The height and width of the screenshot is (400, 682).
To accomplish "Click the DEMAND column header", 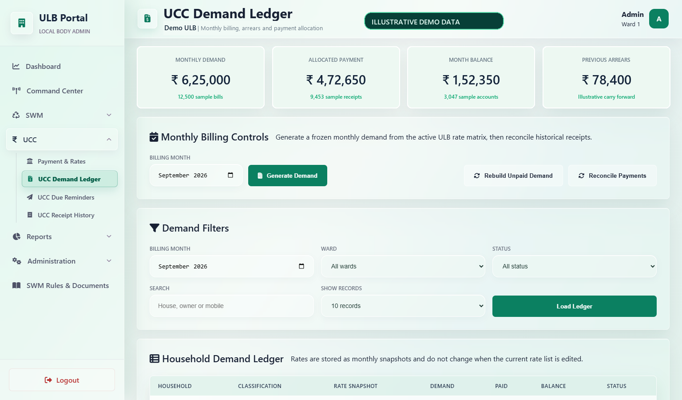I will [x=442, y=386].
